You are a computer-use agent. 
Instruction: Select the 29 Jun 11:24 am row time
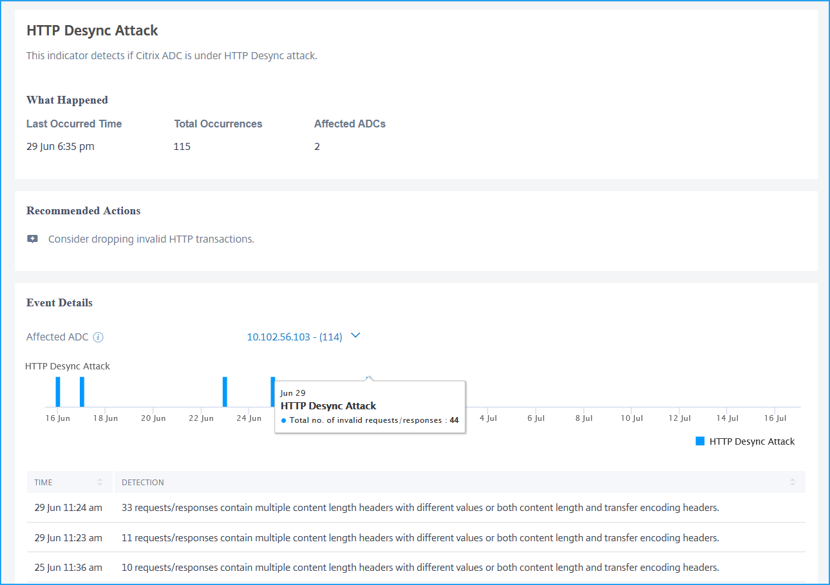click(68, 508)
